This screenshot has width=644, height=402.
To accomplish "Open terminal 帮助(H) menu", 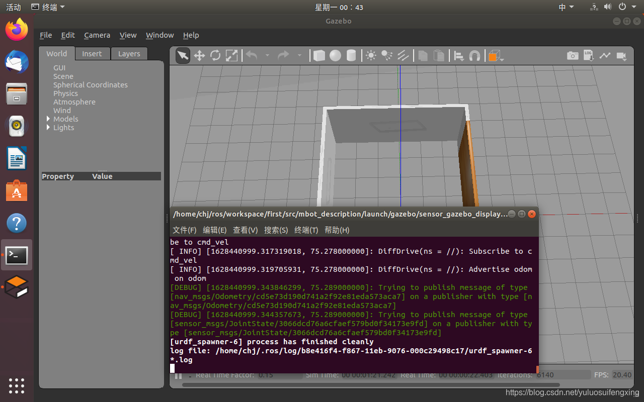I will pos(337,230).
